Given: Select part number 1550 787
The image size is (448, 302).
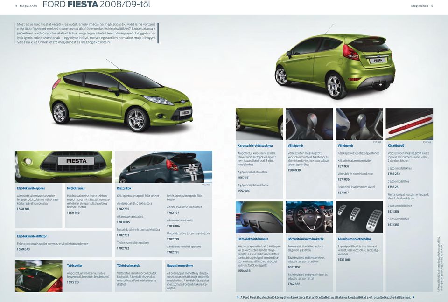Looking at the screenshot, I should (x=23, y=209).
